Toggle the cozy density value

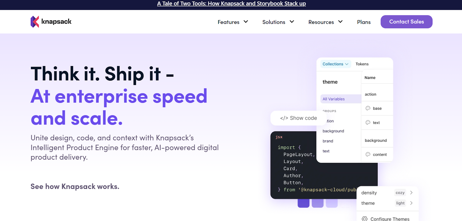coord(400,193)
